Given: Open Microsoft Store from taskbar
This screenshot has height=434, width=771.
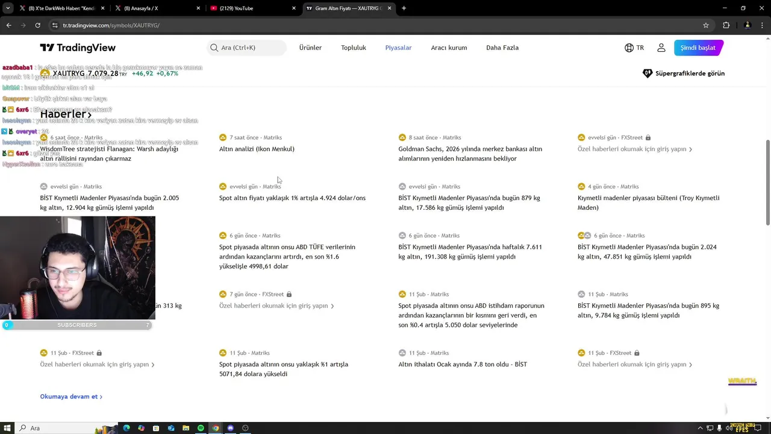Looking at the screenshot, I should coord(156,428).
